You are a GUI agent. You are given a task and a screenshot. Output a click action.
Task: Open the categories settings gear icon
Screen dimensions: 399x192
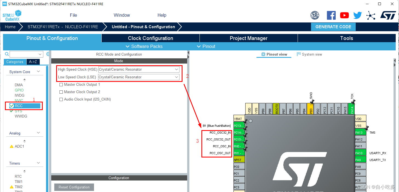click(x=48, y=54)
